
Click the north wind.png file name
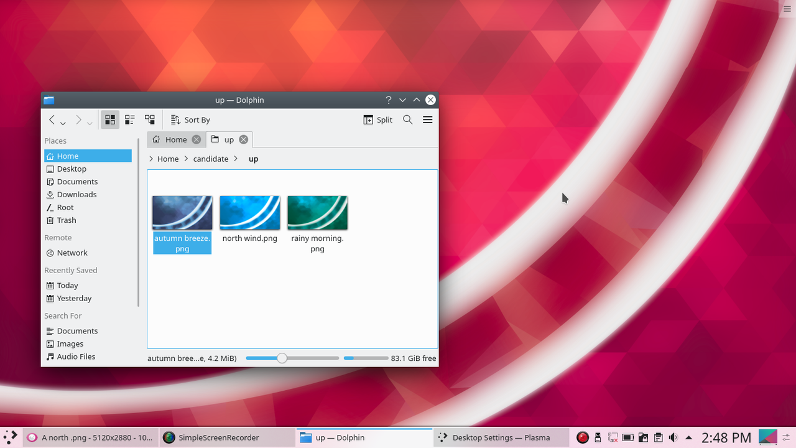click(x=250, y=238)
